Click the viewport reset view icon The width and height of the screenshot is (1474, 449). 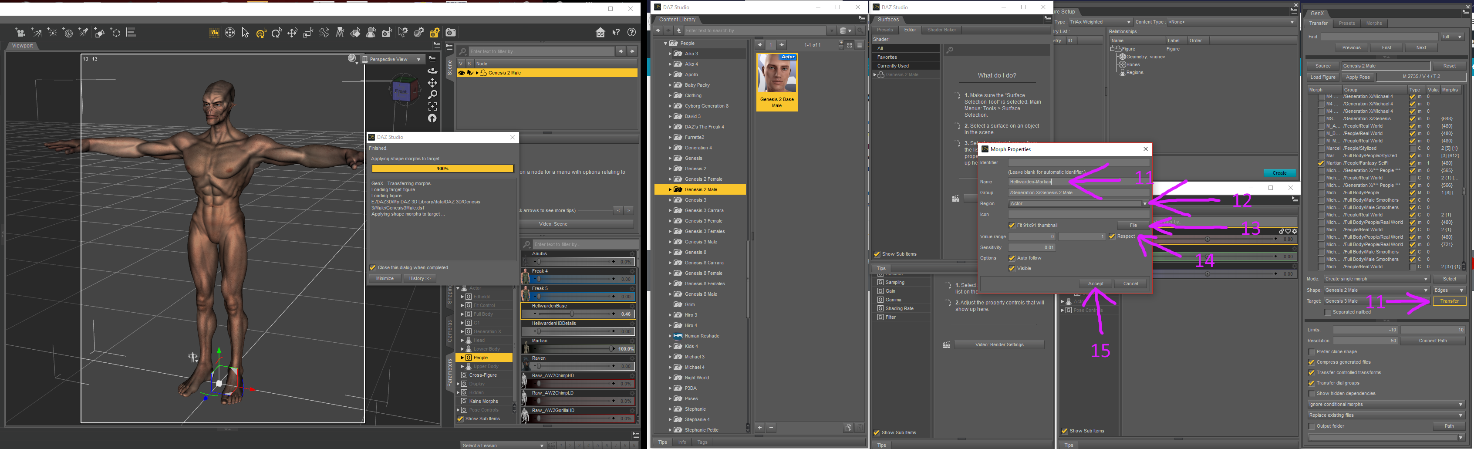pos(432,118)
